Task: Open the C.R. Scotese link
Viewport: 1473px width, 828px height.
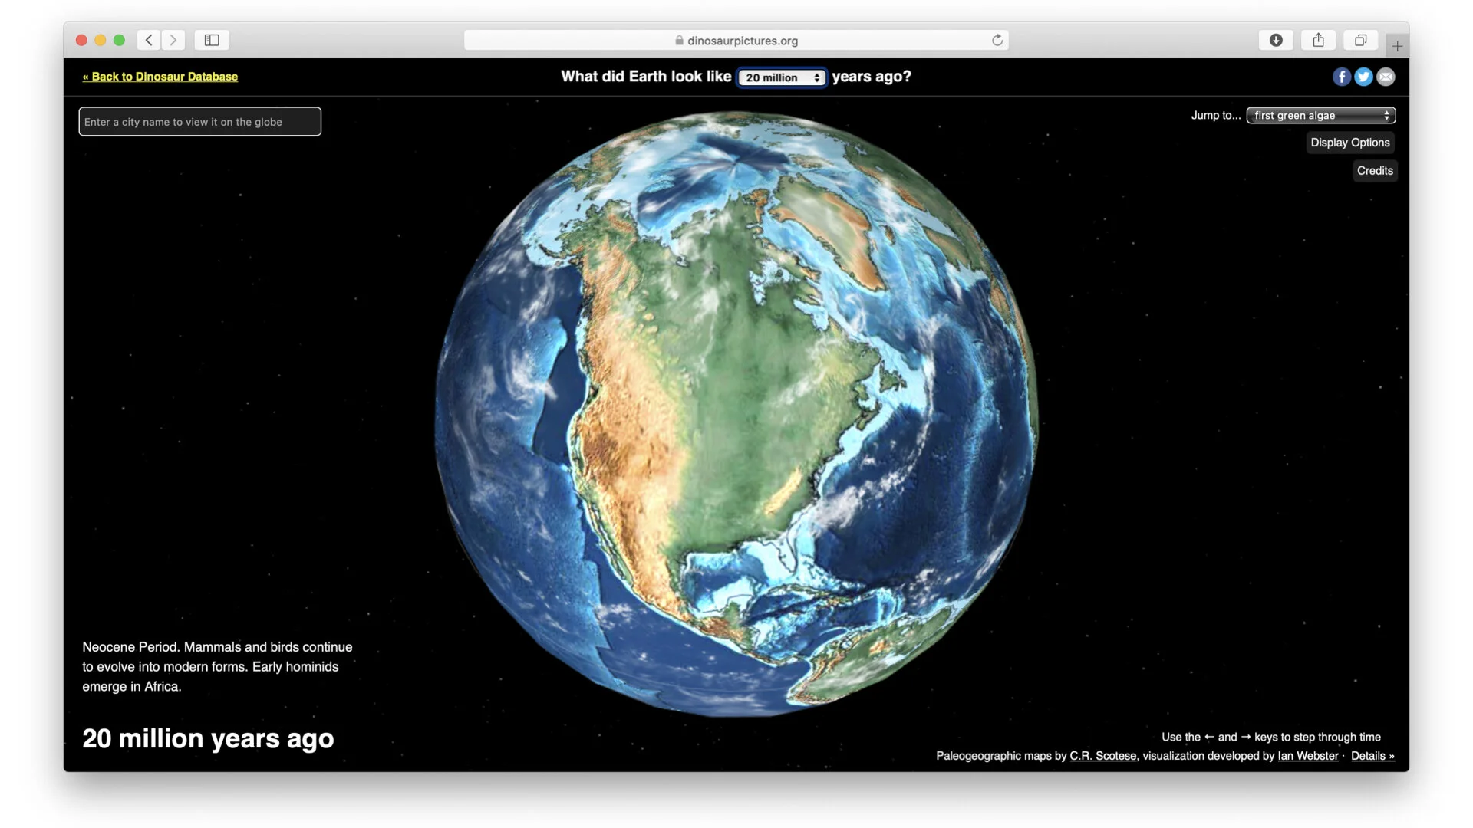Action: tap(1102, 756)
